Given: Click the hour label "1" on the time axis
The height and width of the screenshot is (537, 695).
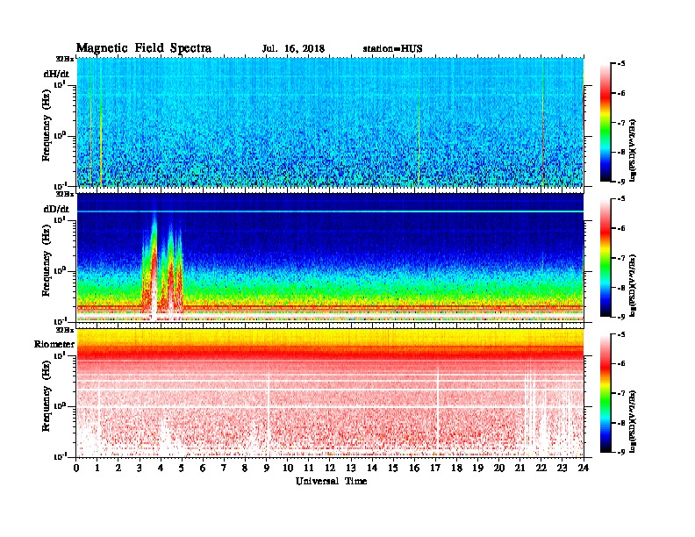Looking at the screenshot, I should (97, 468).
